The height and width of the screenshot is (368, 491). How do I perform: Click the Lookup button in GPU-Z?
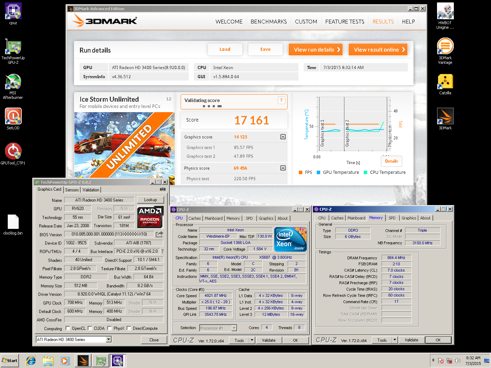150,200
